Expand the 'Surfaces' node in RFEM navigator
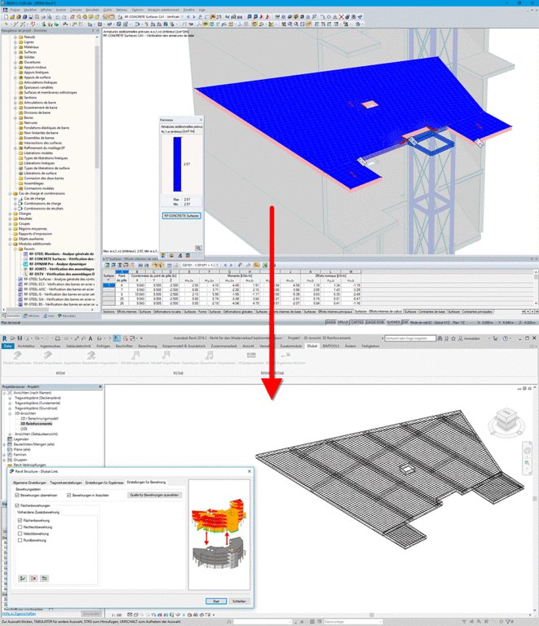 pyautogui.click(x=15, y=52)
